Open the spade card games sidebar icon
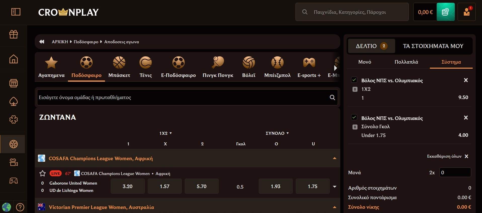 14,102
